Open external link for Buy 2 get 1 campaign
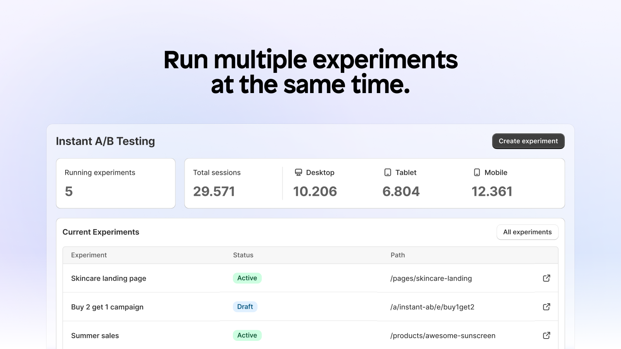Screen dimensions: 621x349 [546, 307]
